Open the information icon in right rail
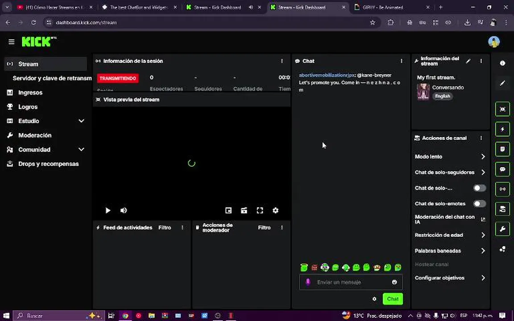This screenshot has height=321, width=514. [x=502, y=63]
